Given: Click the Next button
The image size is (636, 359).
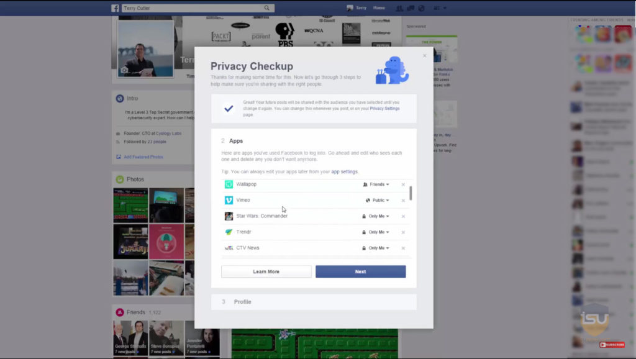Looking at the screenshot, I should click(361, 272).
